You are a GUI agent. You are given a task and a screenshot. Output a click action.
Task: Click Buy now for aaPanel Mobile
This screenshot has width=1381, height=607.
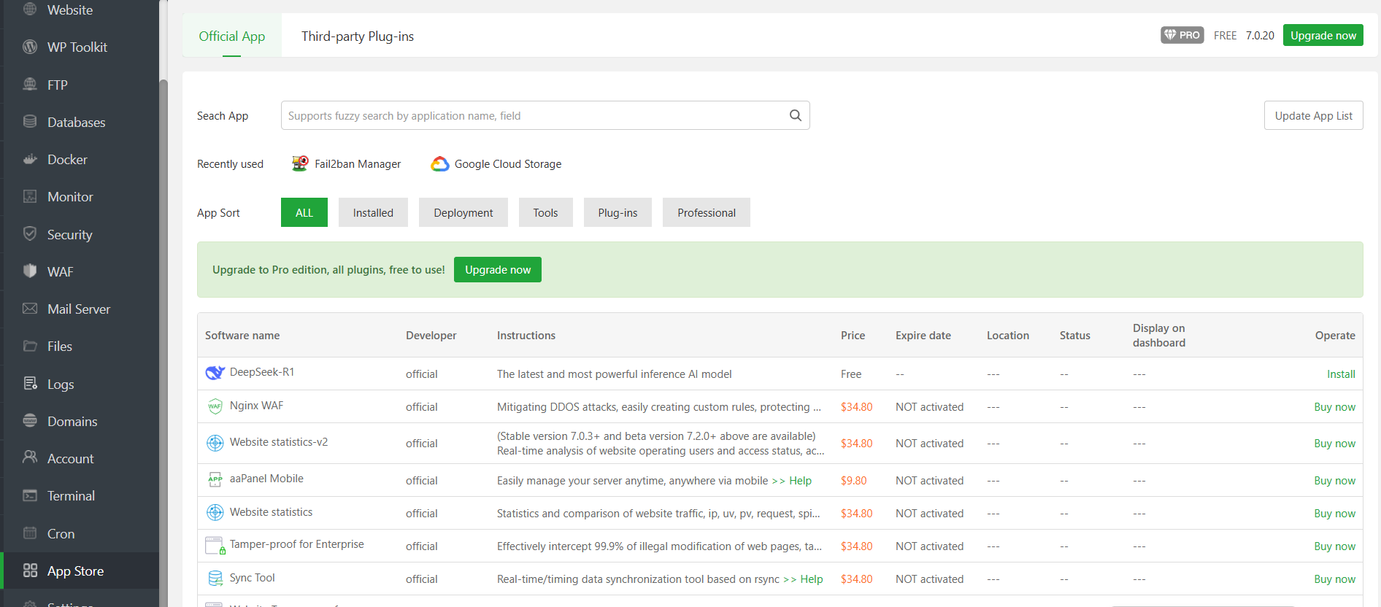tap(1335, 480)
